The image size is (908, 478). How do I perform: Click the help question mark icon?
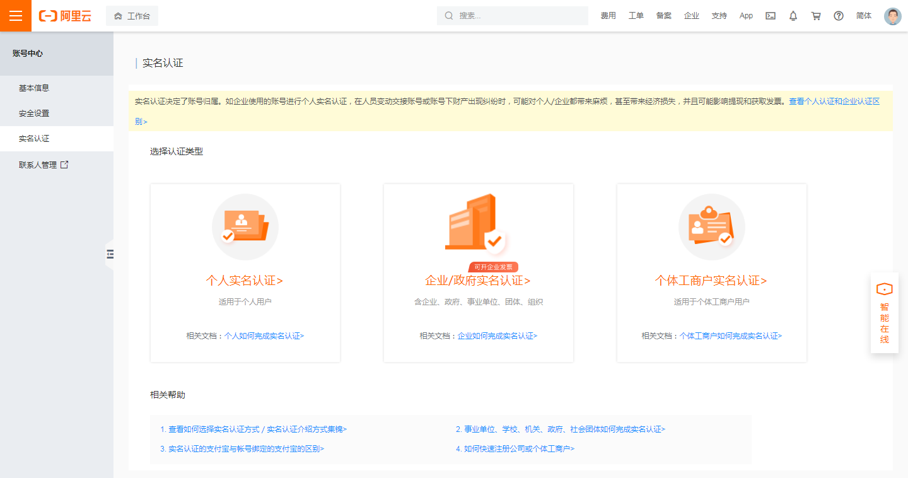coord(839,16)
